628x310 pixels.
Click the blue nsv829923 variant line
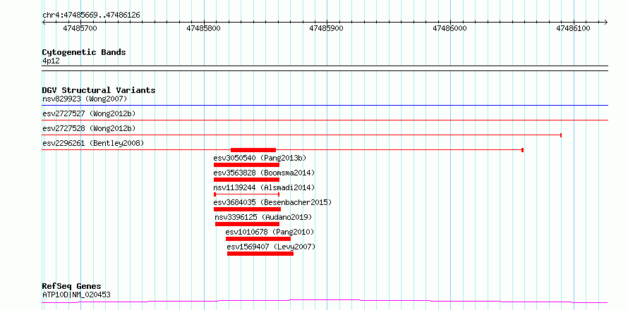(325, 106)
